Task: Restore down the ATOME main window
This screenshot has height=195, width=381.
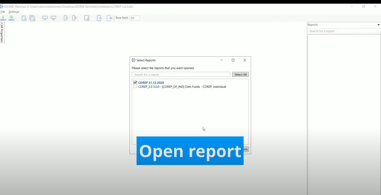Action: tap(363, 7)
